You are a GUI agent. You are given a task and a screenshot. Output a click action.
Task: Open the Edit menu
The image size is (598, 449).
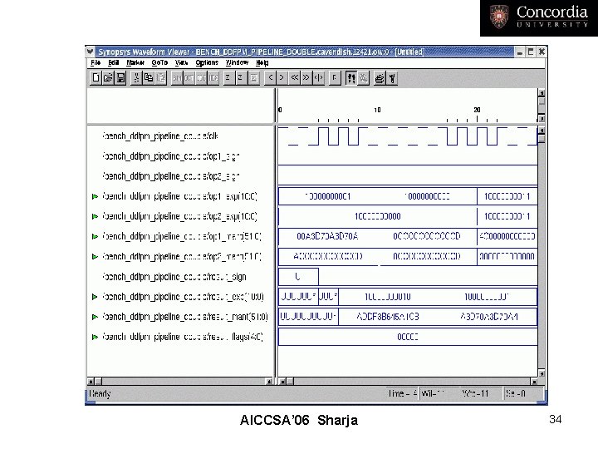[114, 62]
